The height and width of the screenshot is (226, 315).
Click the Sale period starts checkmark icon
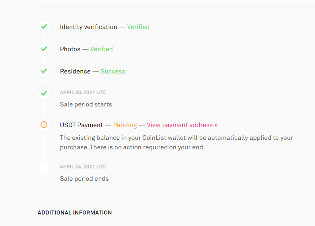(x=44, y=94)
